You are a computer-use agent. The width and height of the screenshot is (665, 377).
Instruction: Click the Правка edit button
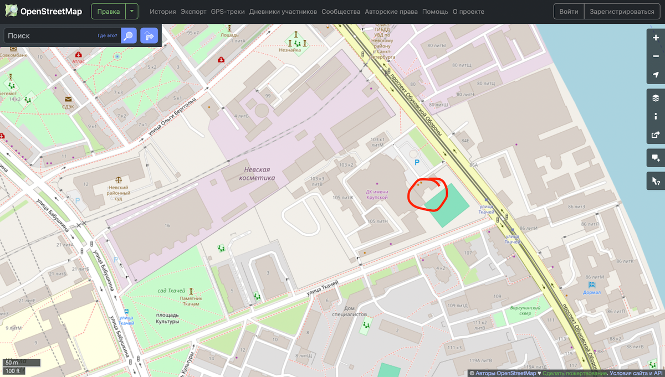109,11
